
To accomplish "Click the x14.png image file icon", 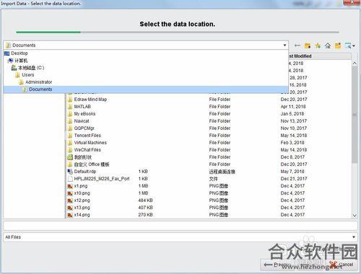I will tap(70, 215).
